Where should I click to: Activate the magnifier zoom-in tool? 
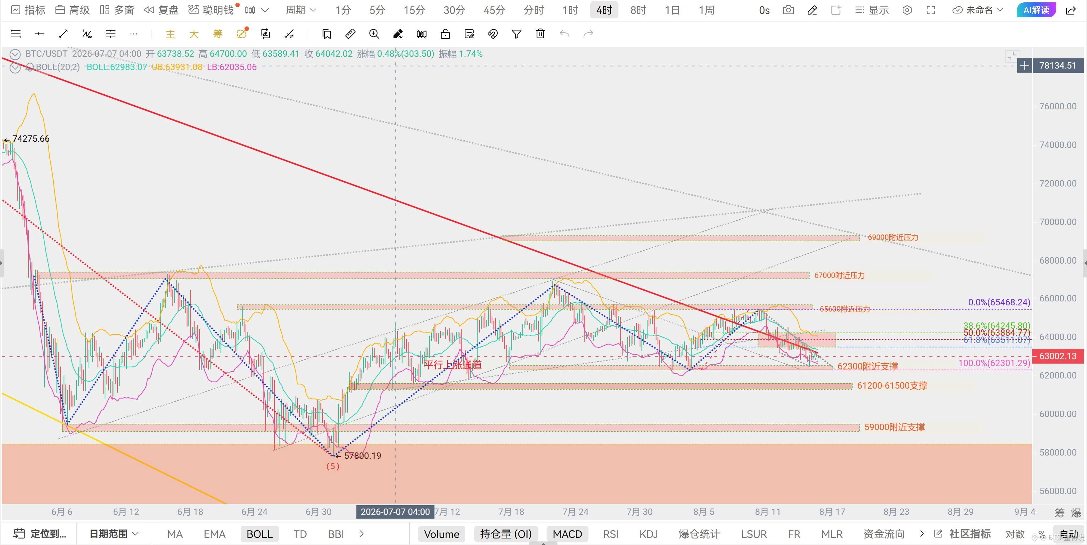coord(374,34)
